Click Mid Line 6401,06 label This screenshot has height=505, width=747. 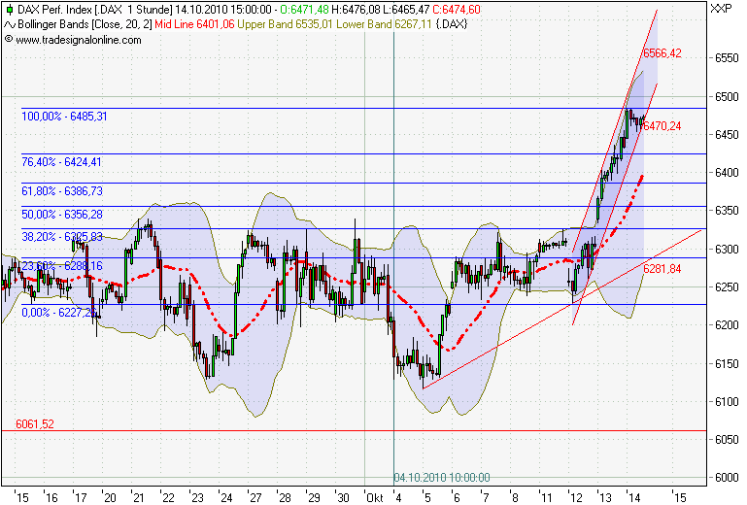[x=195, y=24]
